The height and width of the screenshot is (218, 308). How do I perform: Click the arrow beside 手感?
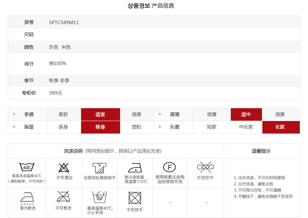(14, 114)
